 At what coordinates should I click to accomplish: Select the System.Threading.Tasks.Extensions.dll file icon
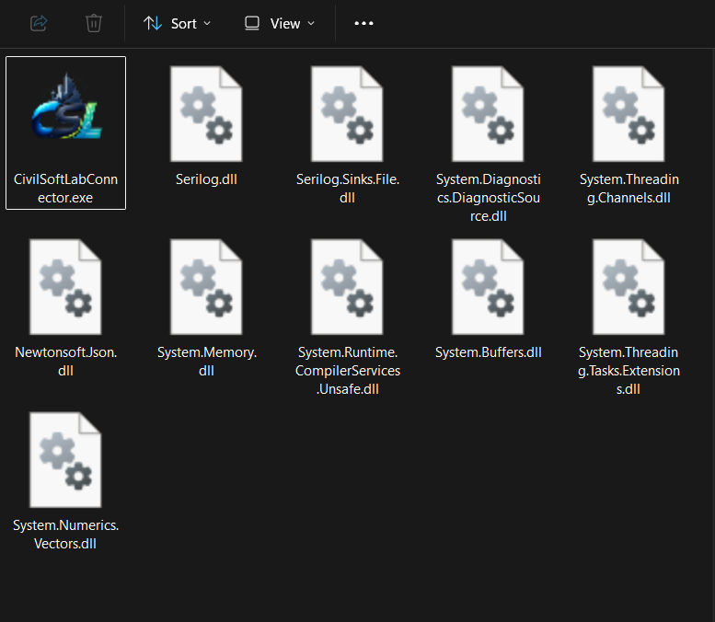(x=629, y=287)
